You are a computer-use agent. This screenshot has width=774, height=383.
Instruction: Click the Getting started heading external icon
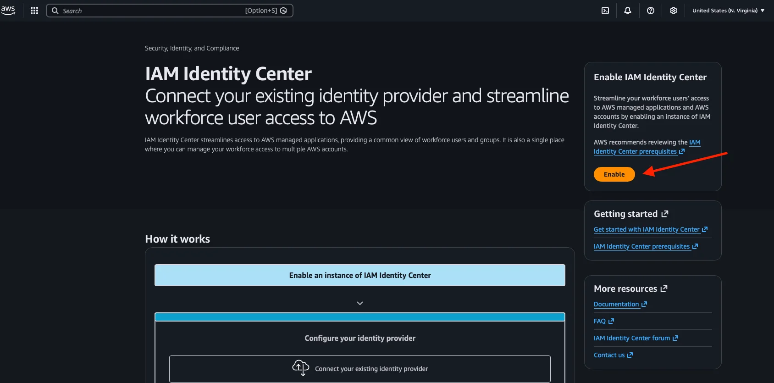pyautogui.click(x=665, y=214)
